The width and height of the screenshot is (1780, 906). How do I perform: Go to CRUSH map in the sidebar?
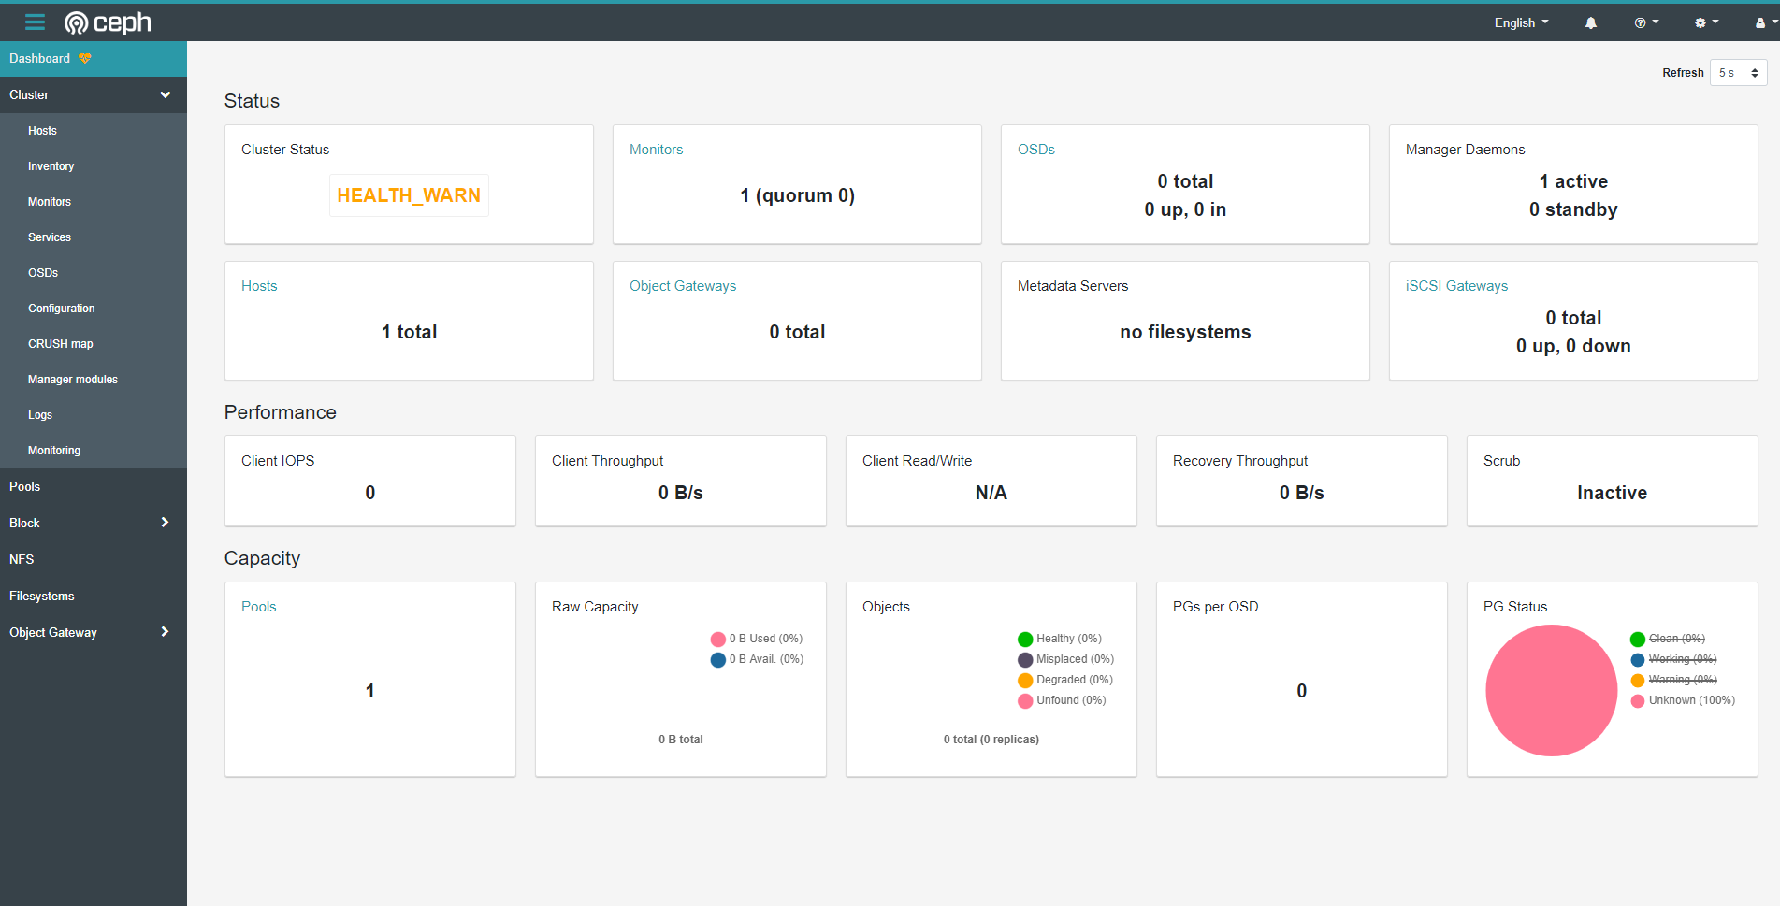click(x=61, y=344)
